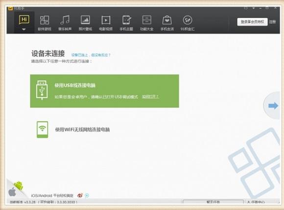Click the Apple logo icon bottom-left
The height and width of the screenshot is (210, 284).
[x=12, y=192]
